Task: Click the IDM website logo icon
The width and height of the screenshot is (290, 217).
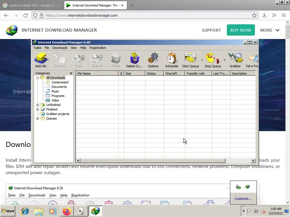Action: point(12,30)
